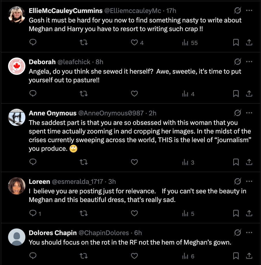Bookmark Loreen's tweet about the dress
Viewport: 261px width, 265px height.
(x=236, y=213)
